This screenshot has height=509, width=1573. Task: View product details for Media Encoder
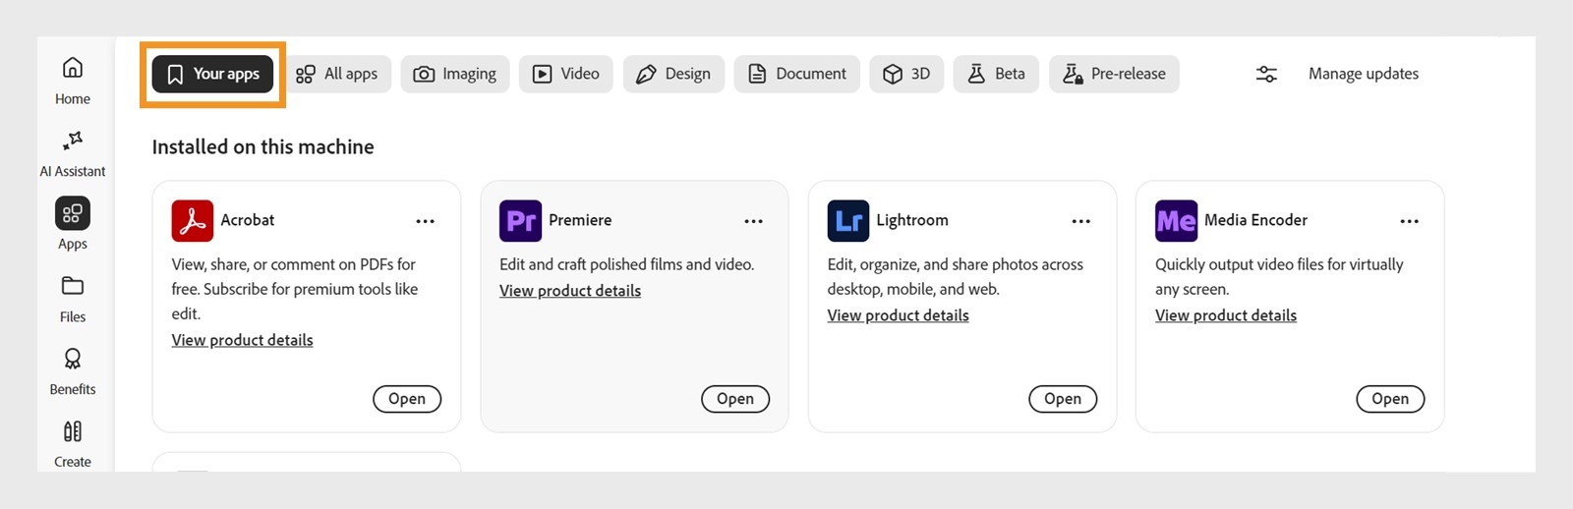(x=1226, y=315)
